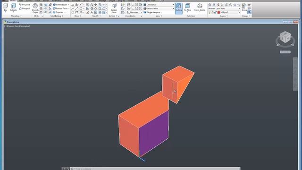This screenshot has height=170, width=302.
Task: Click the Custom View viewport label
Action: pyautogui.click(x=13, y=26)
